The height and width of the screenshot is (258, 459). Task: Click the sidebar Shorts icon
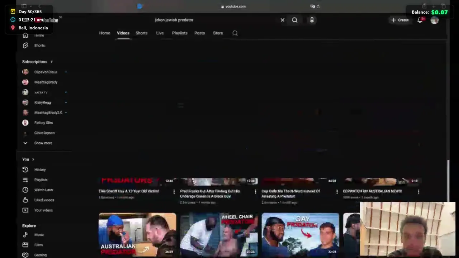tap(25, 46)
